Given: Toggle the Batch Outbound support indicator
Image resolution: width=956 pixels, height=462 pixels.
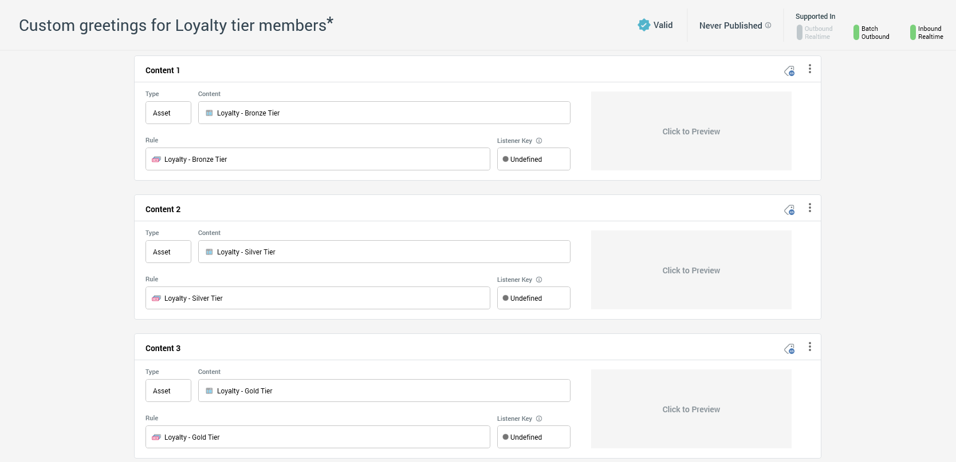Looking at the screenshot, I should click(x=856, y=33).
